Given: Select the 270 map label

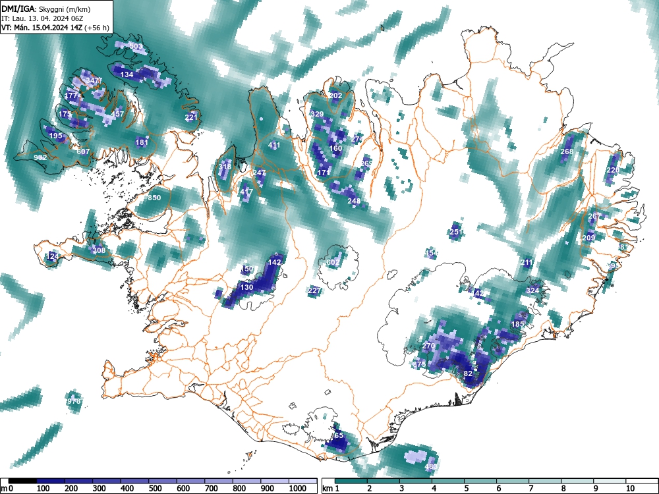Looking at the screenshot, I should click(428, 346).
